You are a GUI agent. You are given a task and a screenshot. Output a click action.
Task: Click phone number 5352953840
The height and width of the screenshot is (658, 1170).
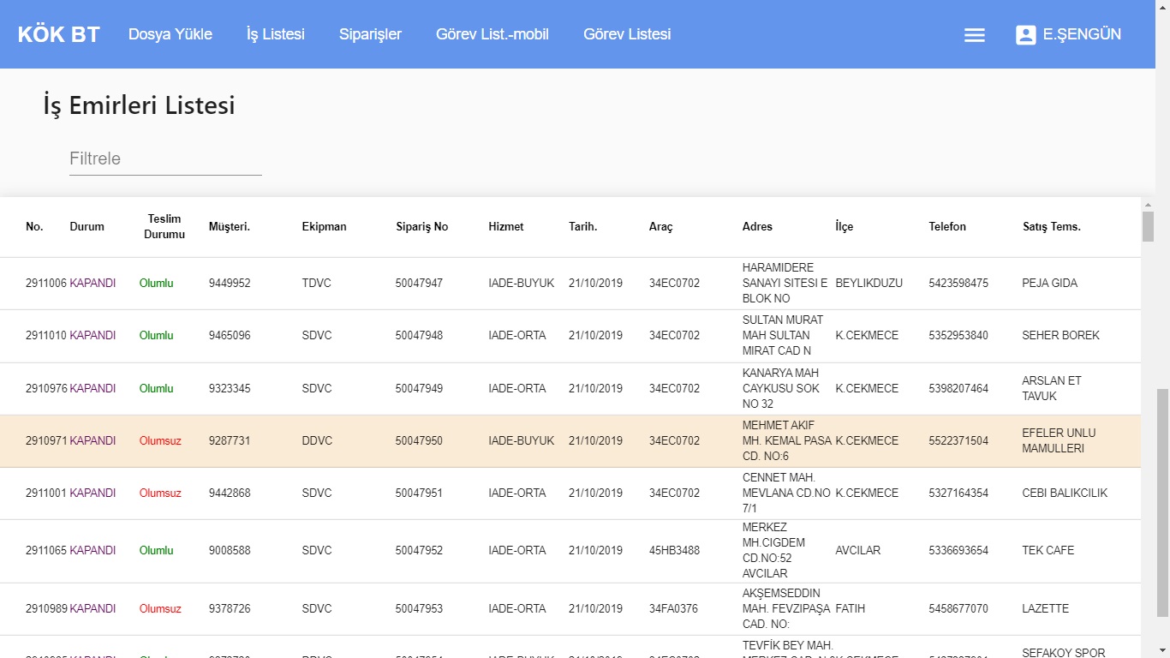[958, 336]
